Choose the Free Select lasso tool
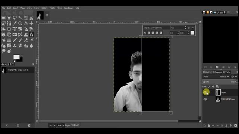The width and height of the screenshot is (239, 134). coord(15,18)
